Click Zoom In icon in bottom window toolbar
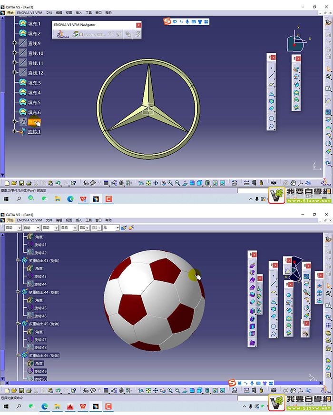This screenshot has height=415, width=333. (170, 390)
